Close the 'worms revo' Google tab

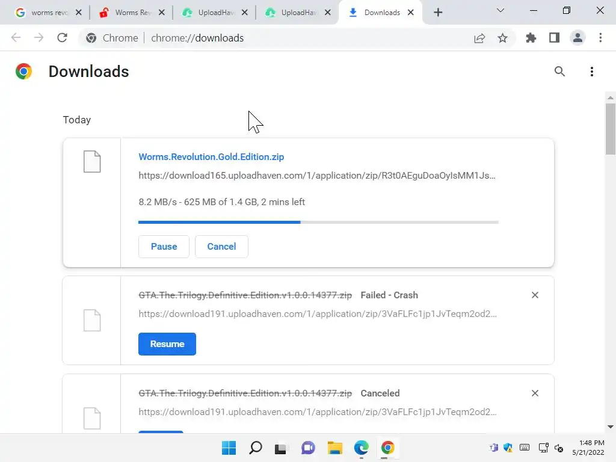click(x=79, y=13)
